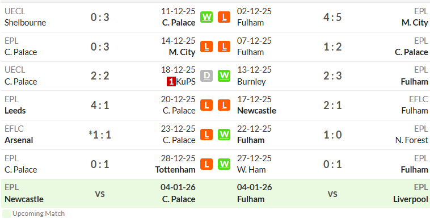Click the red card 1 icon beside KuPS
Image resolution: width=430 pixels, height=222 pixels.
(x=171, y=82)
